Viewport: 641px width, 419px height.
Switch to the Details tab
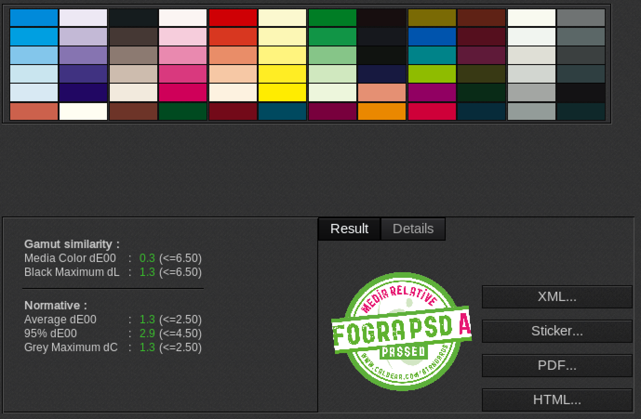413,229
